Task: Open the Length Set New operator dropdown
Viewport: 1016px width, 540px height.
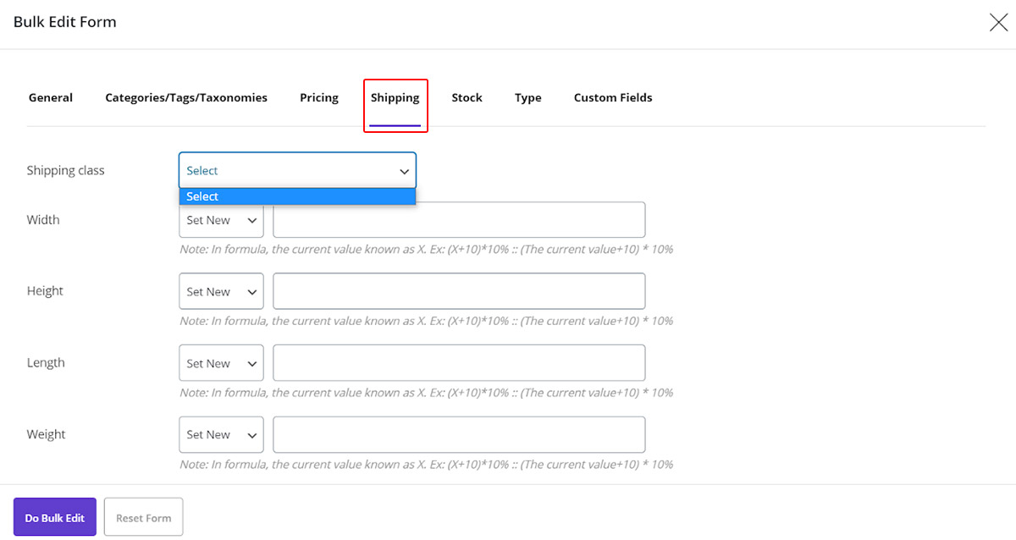Action: [221, 363]
